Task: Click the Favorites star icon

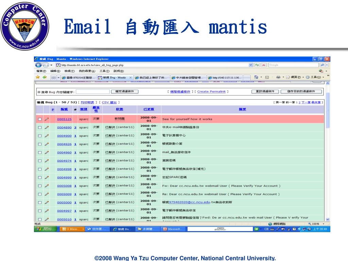Action: [38, 77]
